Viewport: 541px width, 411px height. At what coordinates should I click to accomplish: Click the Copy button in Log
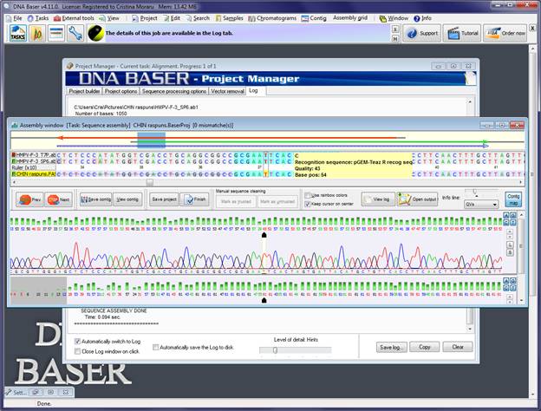pos(424,347)
